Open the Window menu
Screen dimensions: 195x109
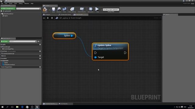[27, 3]
